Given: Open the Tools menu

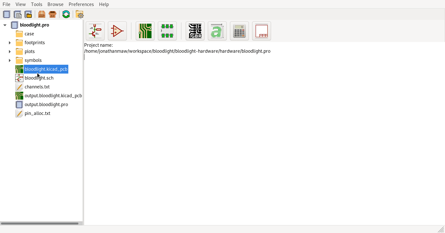Looking at the screenshot, I should point(37,4).
